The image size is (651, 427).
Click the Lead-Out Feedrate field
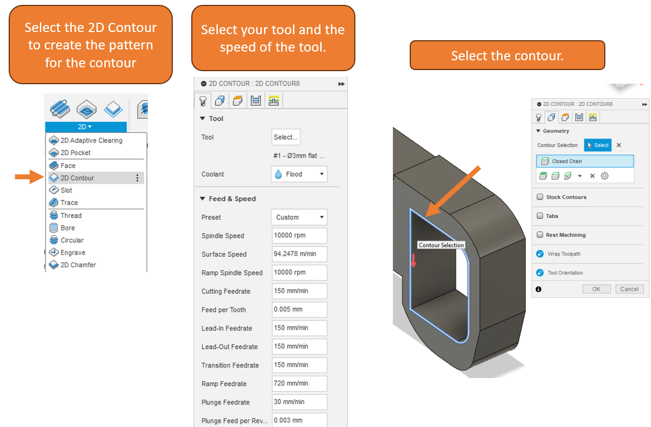[x=299, y=347]
